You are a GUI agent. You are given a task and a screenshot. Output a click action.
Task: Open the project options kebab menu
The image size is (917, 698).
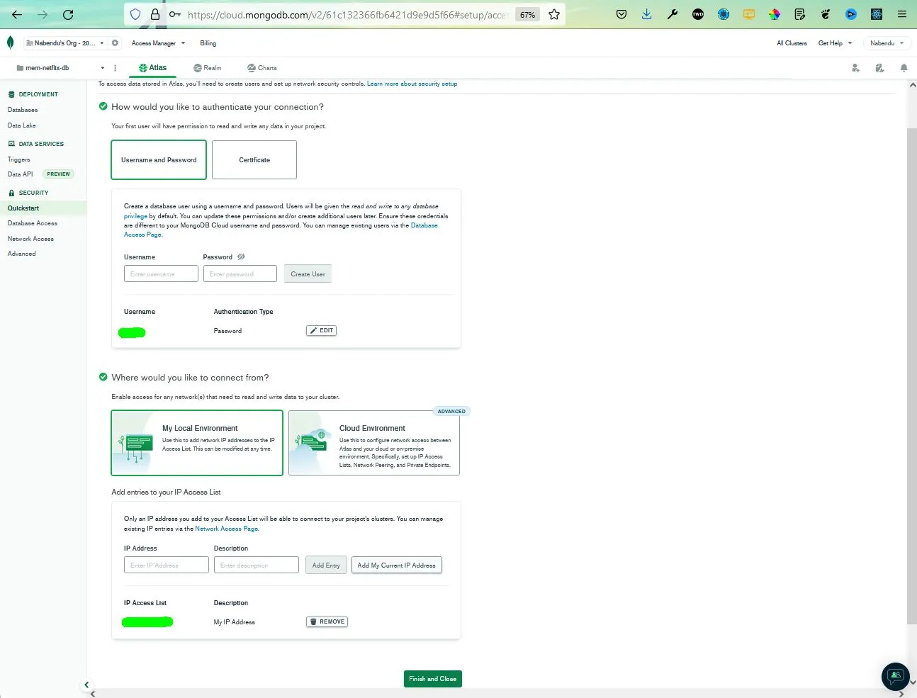[x=116, y=68]
